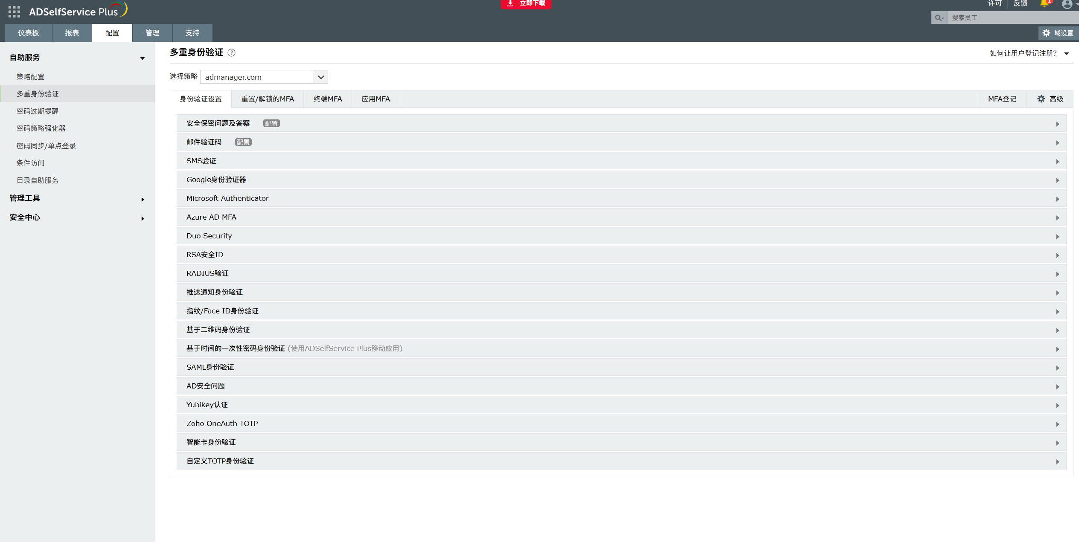Click the search magnifier icon
This screenshot has width=1079, height=542.
(x=939, y=18)
